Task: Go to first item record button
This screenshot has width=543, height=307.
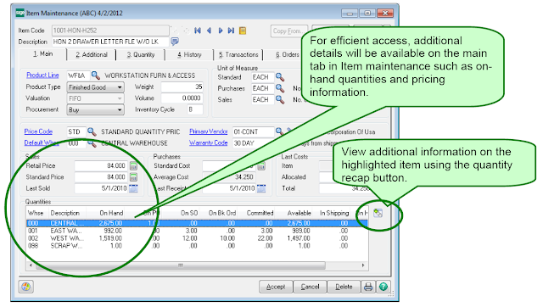Action: (198, 31)
